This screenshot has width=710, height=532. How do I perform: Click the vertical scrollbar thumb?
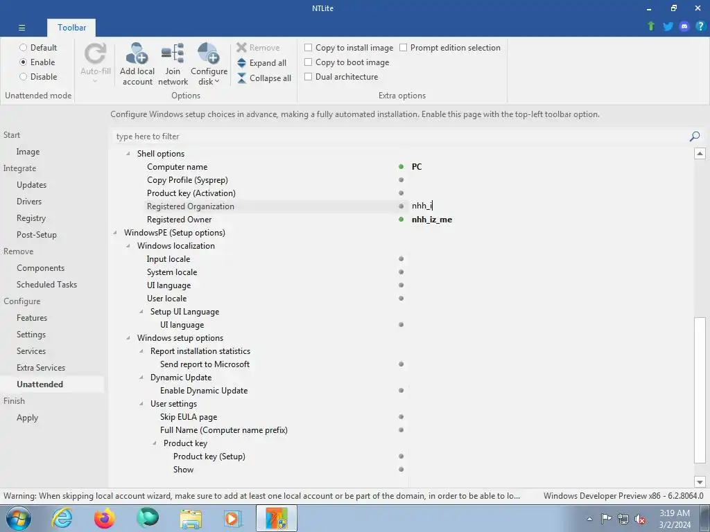pyautogui.click(x=700, y=390)
